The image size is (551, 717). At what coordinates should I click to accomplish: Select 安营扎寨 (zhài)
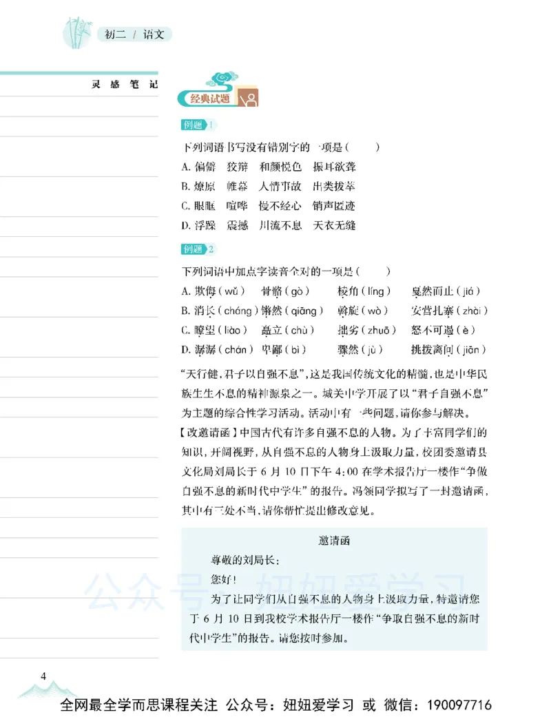tap(449, 311)
